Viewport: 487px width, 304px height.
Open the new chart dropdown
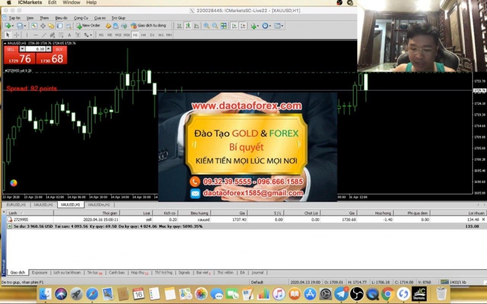(9, 26)
